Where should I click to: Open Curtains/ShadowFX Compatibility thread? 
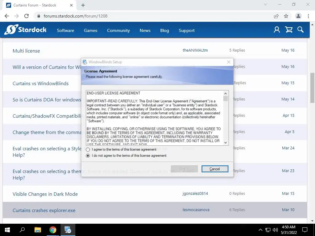tap(47, 116)
